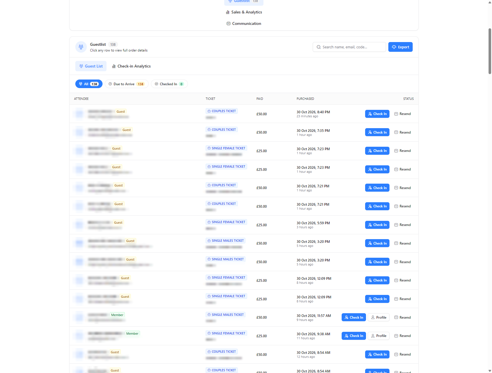This screenshot has height=373, width=492.
Task: Click the Check-in Analytics bar chart icon
Action: 114,66
